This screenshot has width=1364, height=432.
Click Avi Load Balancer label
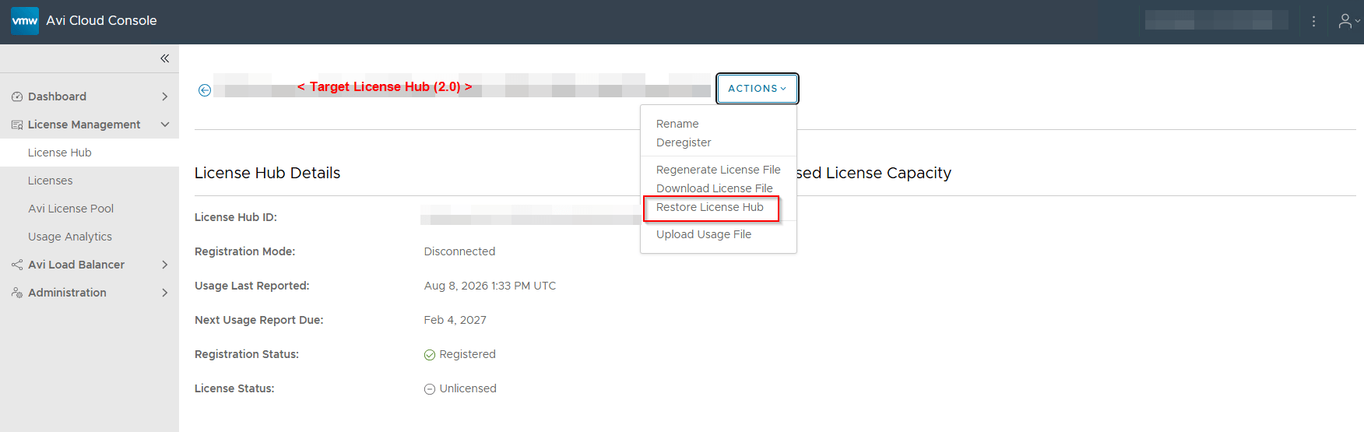point(76,265)
